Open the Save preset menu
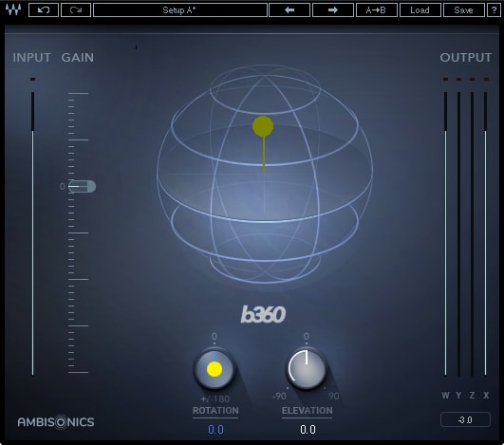The height and width of the screenshot is (445, 504). coord(464,9)
